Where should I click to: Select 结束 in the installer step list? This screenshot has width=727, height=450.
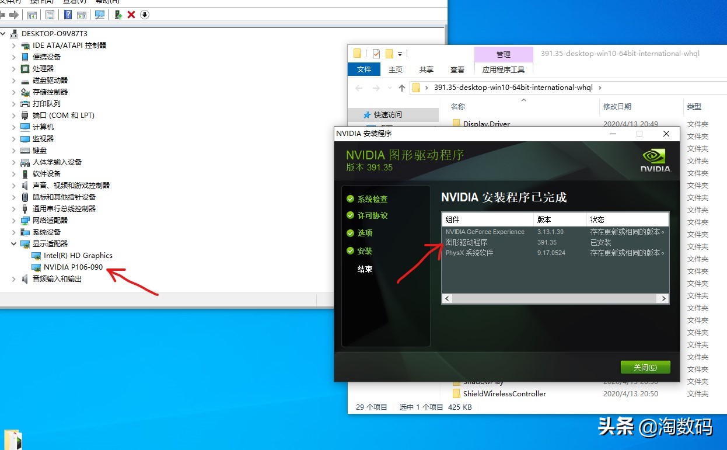tap(364, 269)
